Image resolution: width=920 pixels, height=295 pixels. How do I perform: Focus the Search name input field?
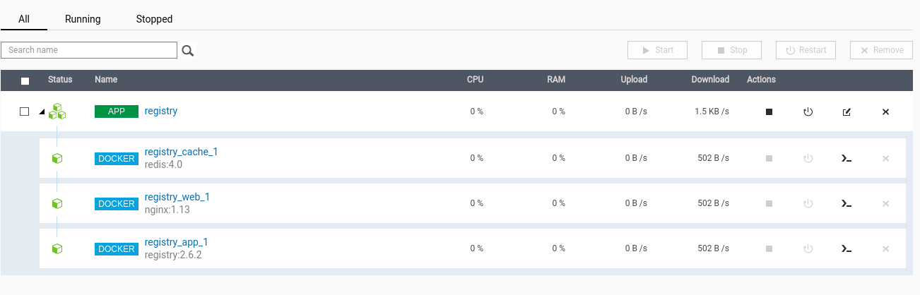(x=89, y=50)
